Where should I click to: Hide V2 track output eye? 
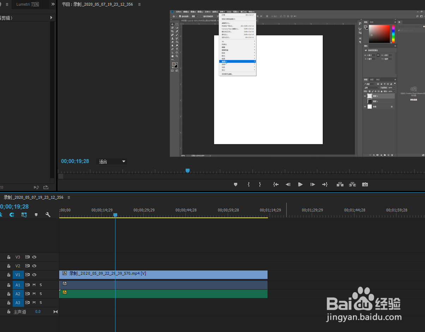coord(35,266)
